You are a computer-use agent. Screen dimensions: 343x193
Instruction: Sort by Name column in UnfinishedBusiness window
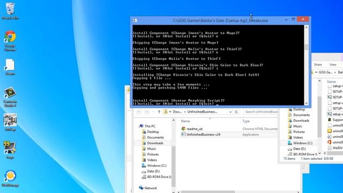click(x=185, y=121)
